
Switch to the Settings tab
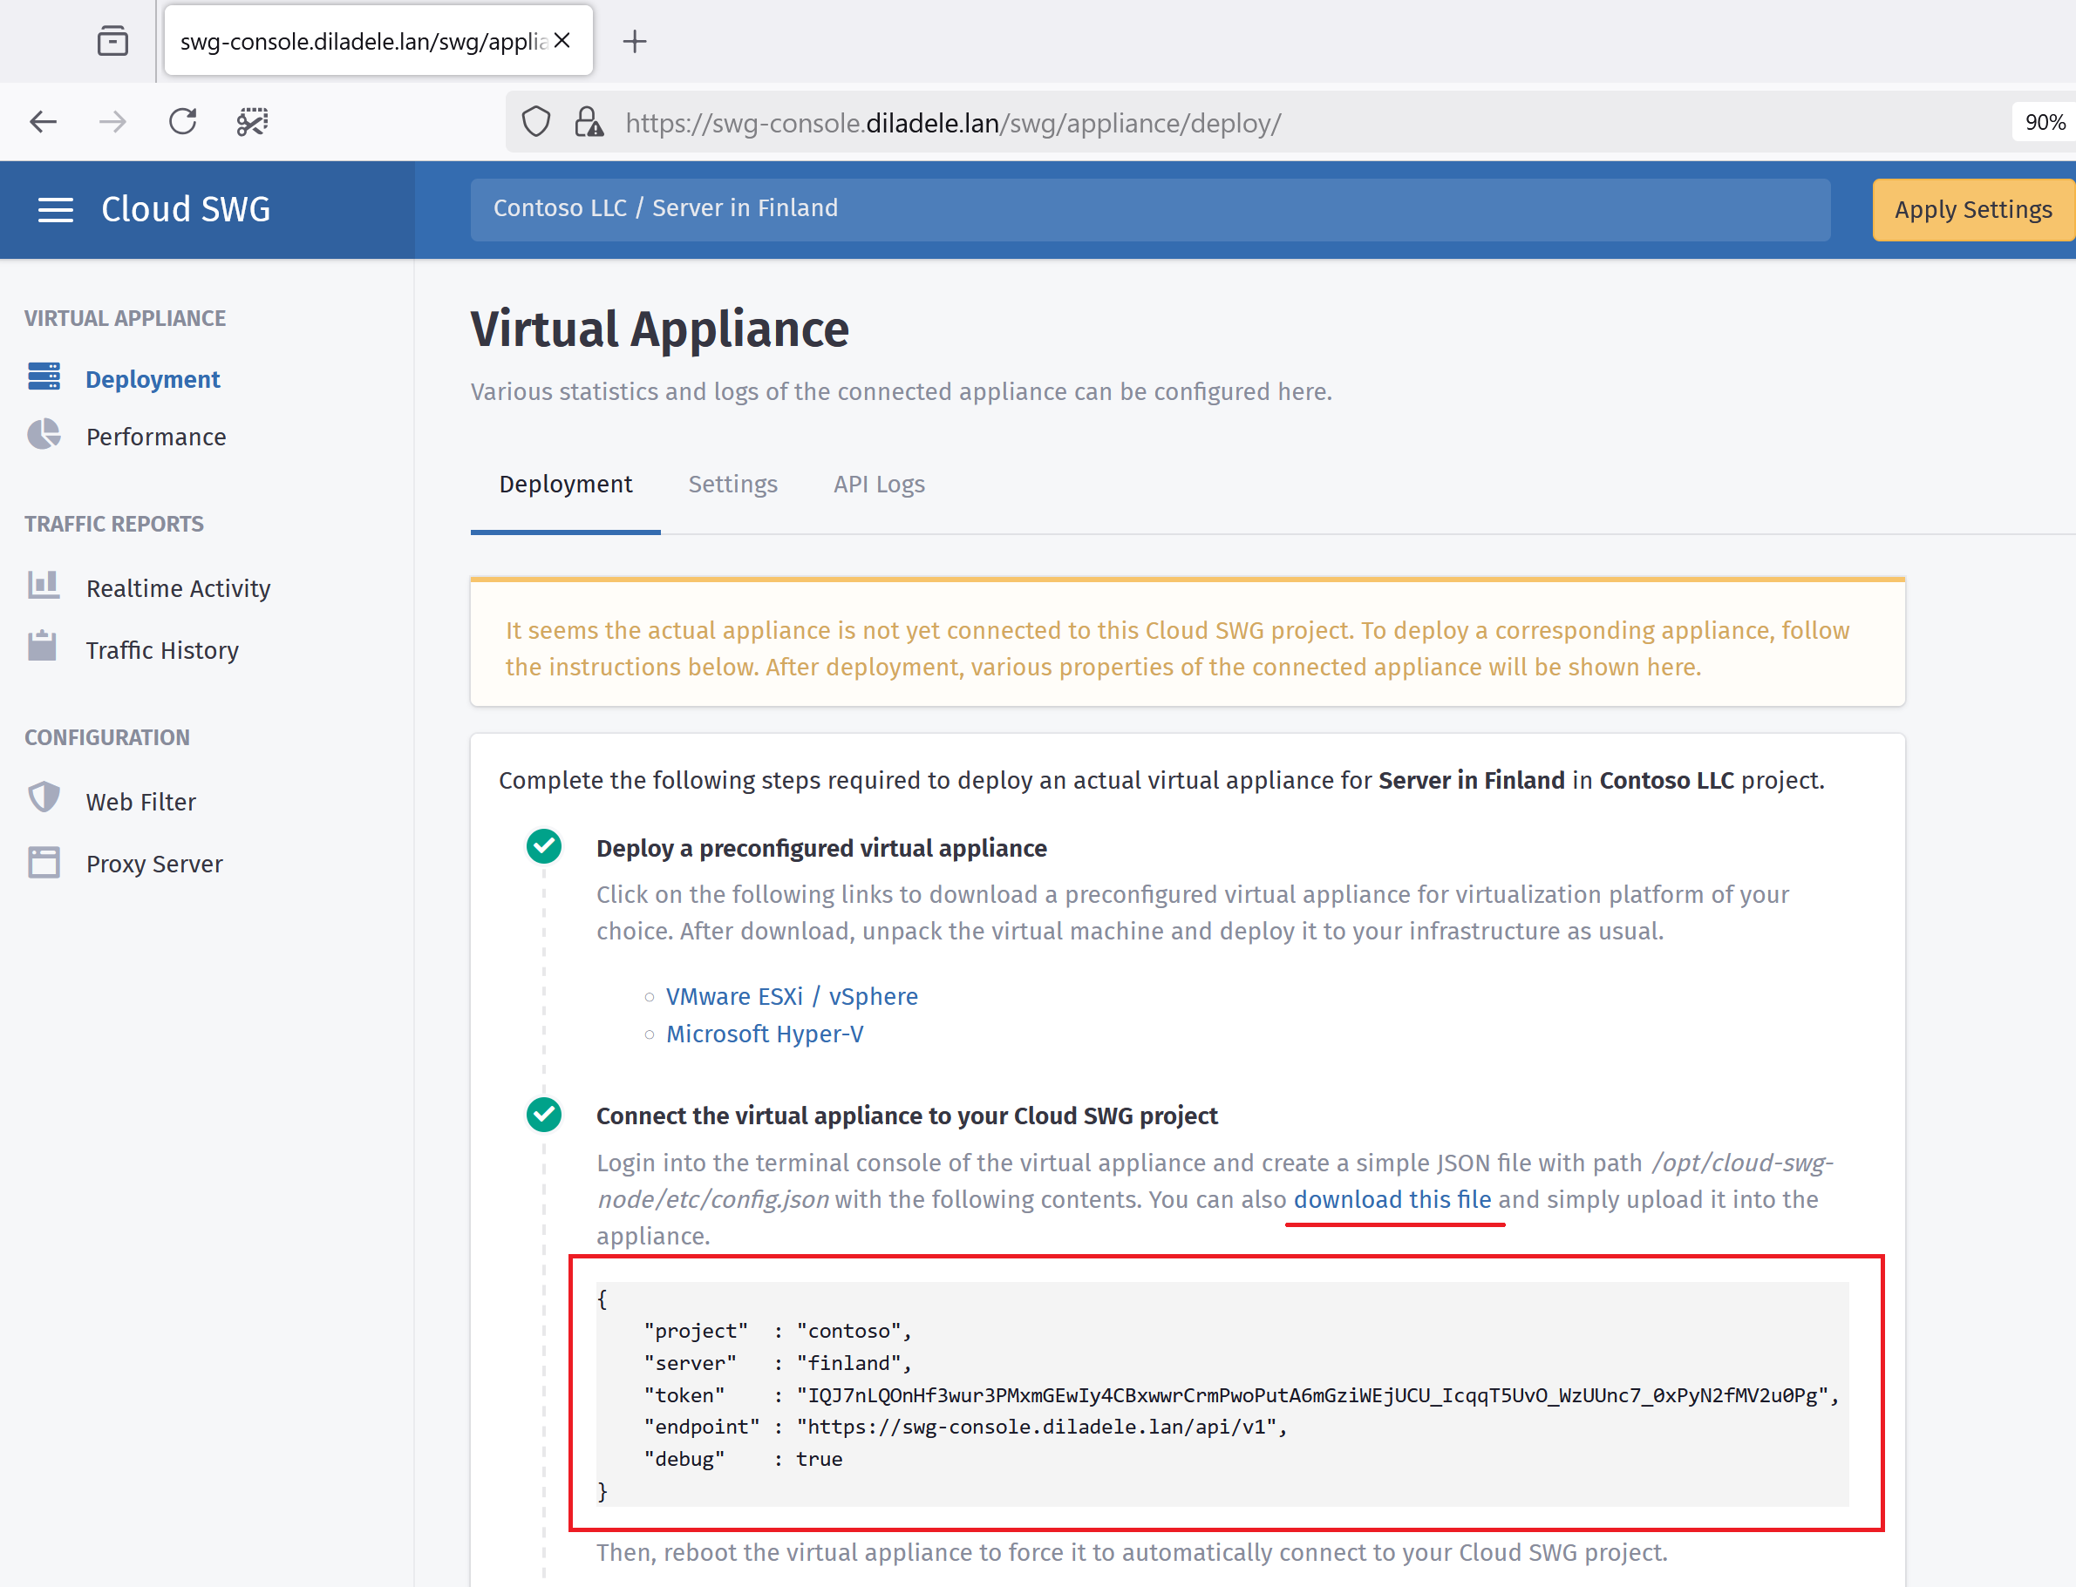click(x=732, y=485)
